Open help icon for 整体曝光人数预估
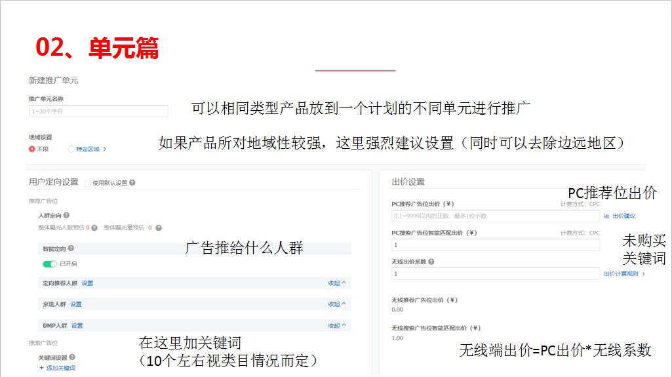This screenshot has height=377, width=672. 94,228
